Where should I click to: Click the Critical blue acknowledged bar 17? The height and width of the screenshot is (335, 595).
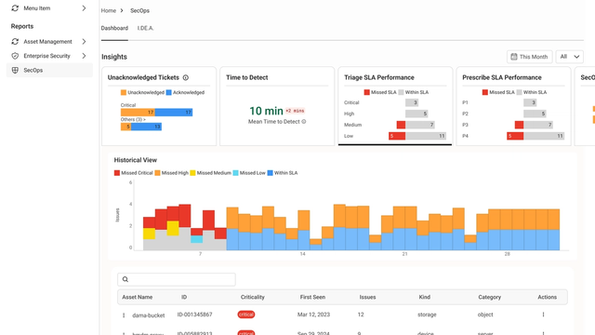point(174,112)
